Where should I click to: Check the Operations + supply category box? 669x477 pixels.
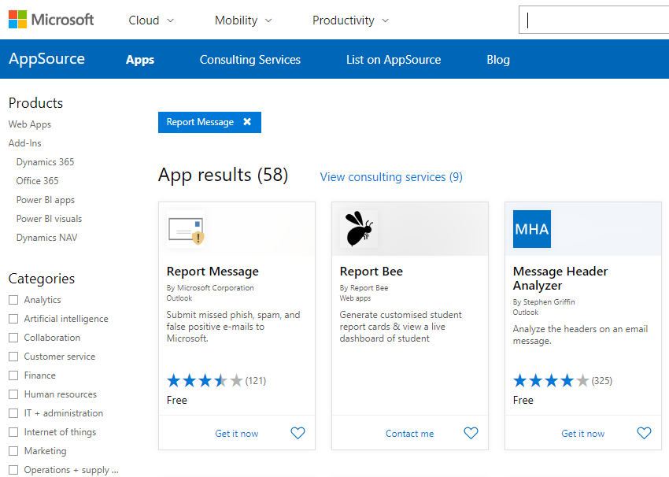click(x=13, y=470)
